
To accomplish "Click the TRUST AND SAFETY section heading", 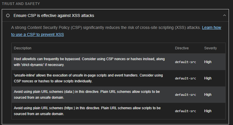I will coord(21,4).
